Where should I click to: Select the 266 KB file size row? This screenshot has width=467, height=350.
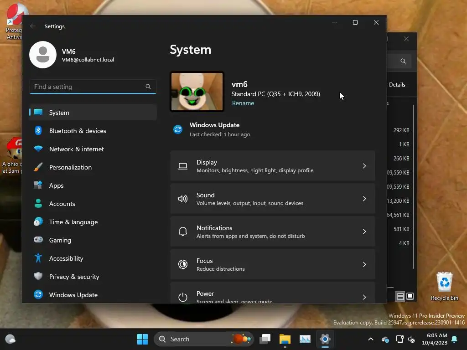pos(401,159)
